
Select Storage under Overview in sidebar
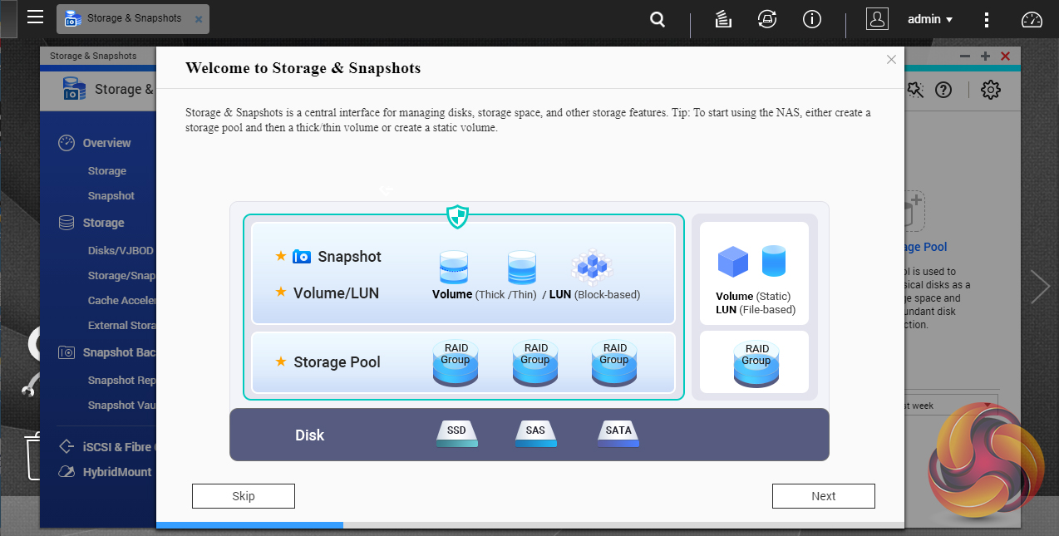coord(107,170)
